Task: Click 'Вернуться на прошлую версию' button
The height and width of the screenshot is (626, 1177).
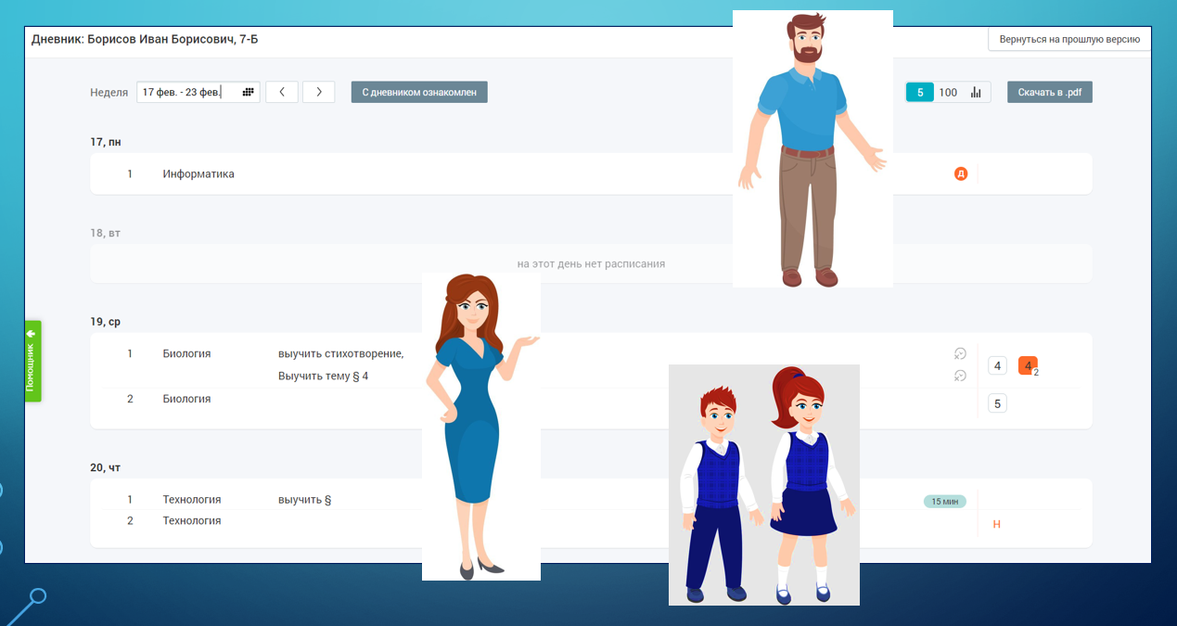Action: [x=1069, y=40]
